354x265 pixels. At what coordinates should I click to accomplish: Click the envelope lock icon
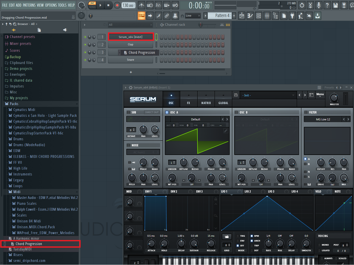click(216, 199)
